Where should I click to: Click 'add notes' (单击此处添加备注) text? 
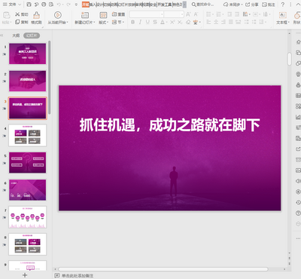tap(78, 275)
